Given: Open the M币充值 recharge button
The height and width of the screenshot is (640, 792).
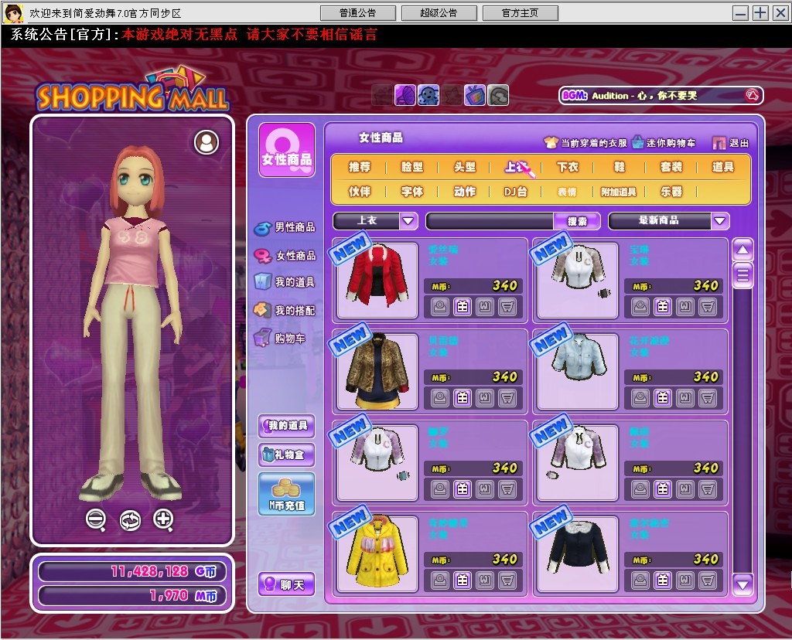Looking at the screenshot, I should click(286, 494).
